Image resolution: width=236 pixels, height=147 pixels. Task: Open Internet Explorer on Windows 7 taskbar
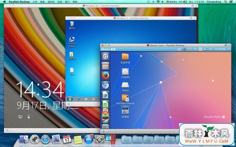78,99
